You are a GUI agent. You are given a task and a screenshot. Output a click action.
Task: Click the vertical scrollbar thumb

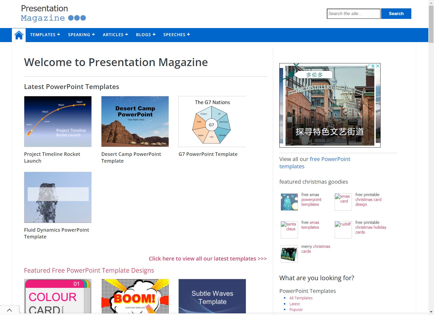click(431, 24)
